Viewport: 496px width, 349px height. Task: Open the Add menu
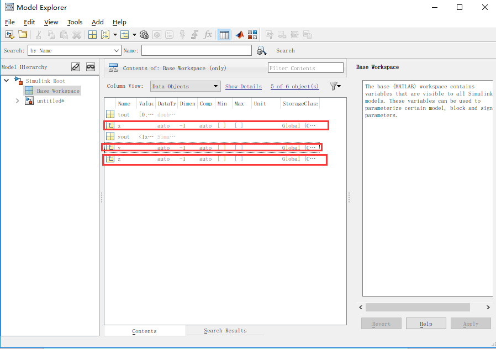tap(97, 22)
